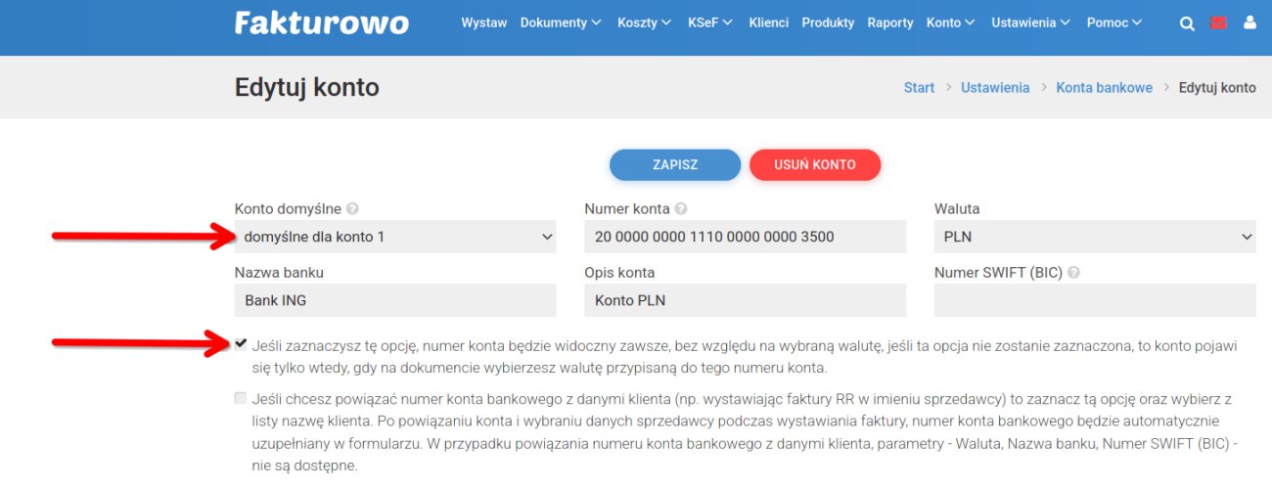1272x487 pixels.
Task: Show help tooltip for Numer konta
Action: [x=681, y=209]
